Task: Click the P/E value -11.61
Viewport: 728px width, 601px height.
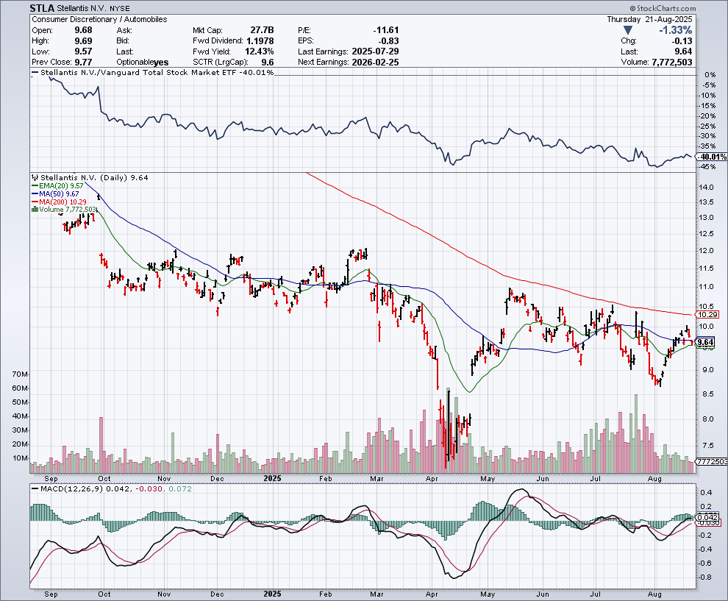Action: pyautogui.click(x=386, y=30)
